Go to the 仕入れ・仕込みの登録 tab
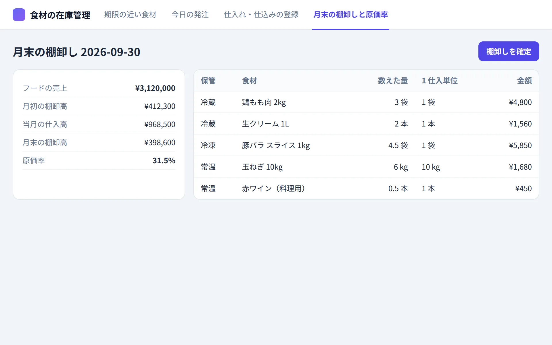 261,15
